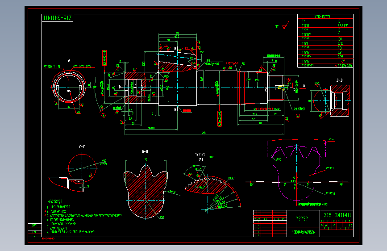The image size is (387, 251).
Task: Click the magenta tooth profile outline
Action: click(x=296, y=172)
